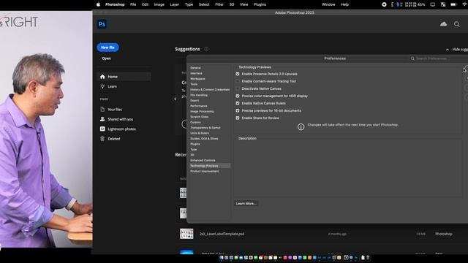The width and height of the screenshot is (468, 263).
Task: Check Deactivate Native Canvas
Action: point(238,88)
